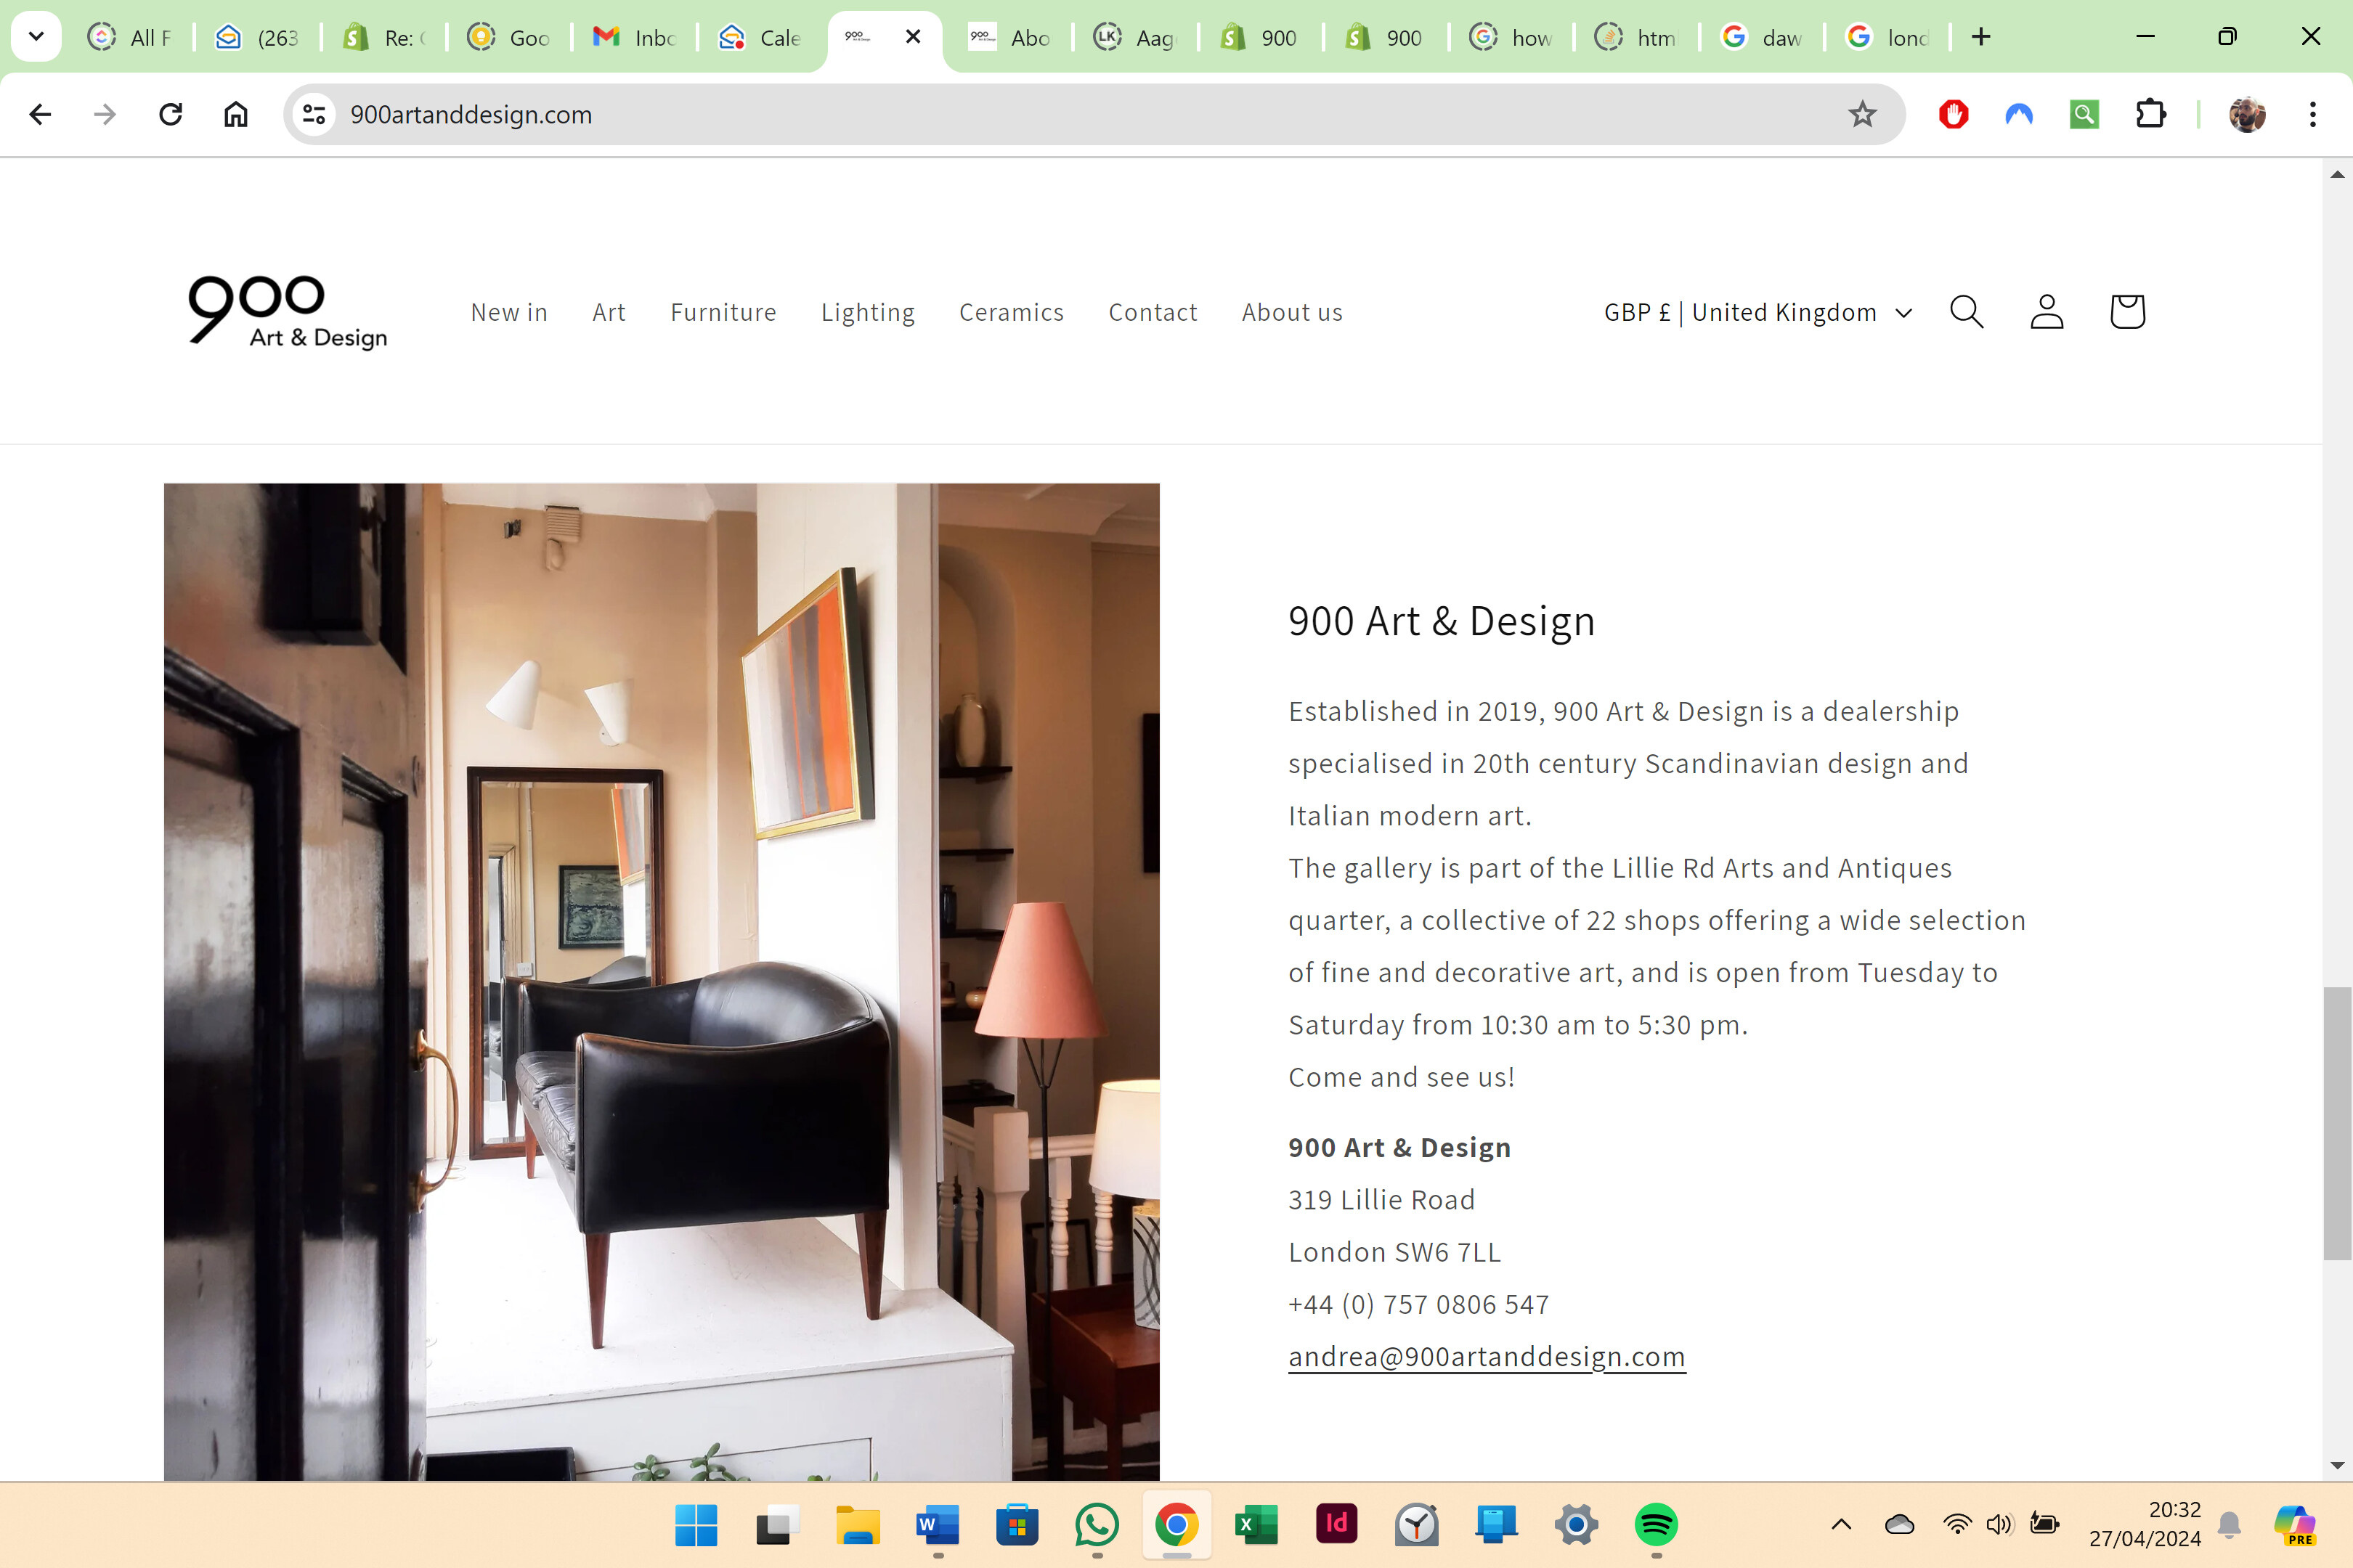This screenshot has height=1568, width=2353.
Task: Switch to the Inbox Gmail tab
Action: click(634, 38)
